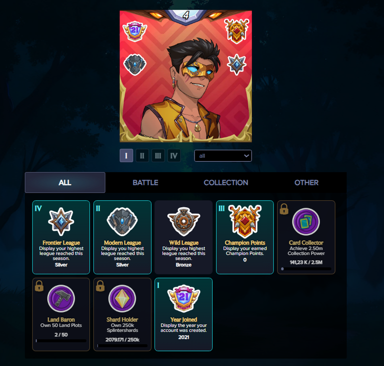
Task: Click the crest badge in avatar's top-right
Action: (237, 31)
